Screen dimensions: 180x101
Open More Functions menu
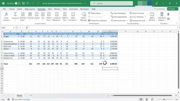pos(73,17)
